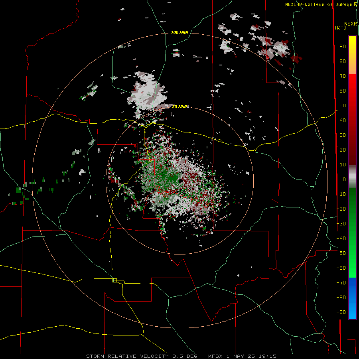Click the 100 NMI range ring label
Screen dimensions: 359x359
click(179, 33)
